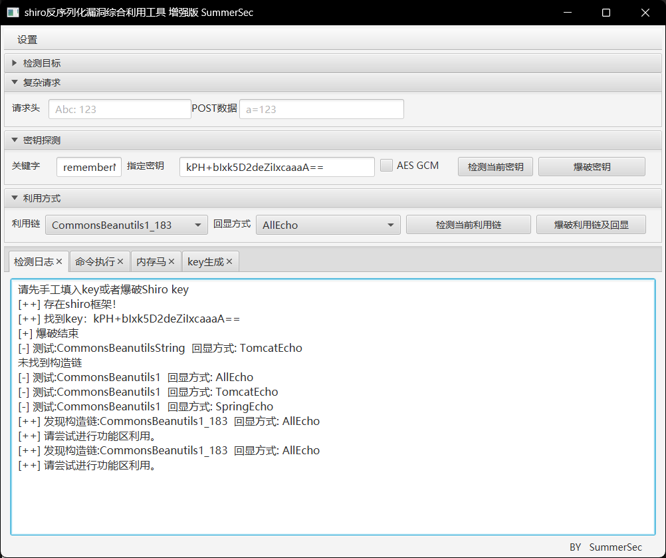Open the 回显方式 AllEcho dropdown
Image resolution: width=666 pixels, height=558 pixels.
(328, 225)
